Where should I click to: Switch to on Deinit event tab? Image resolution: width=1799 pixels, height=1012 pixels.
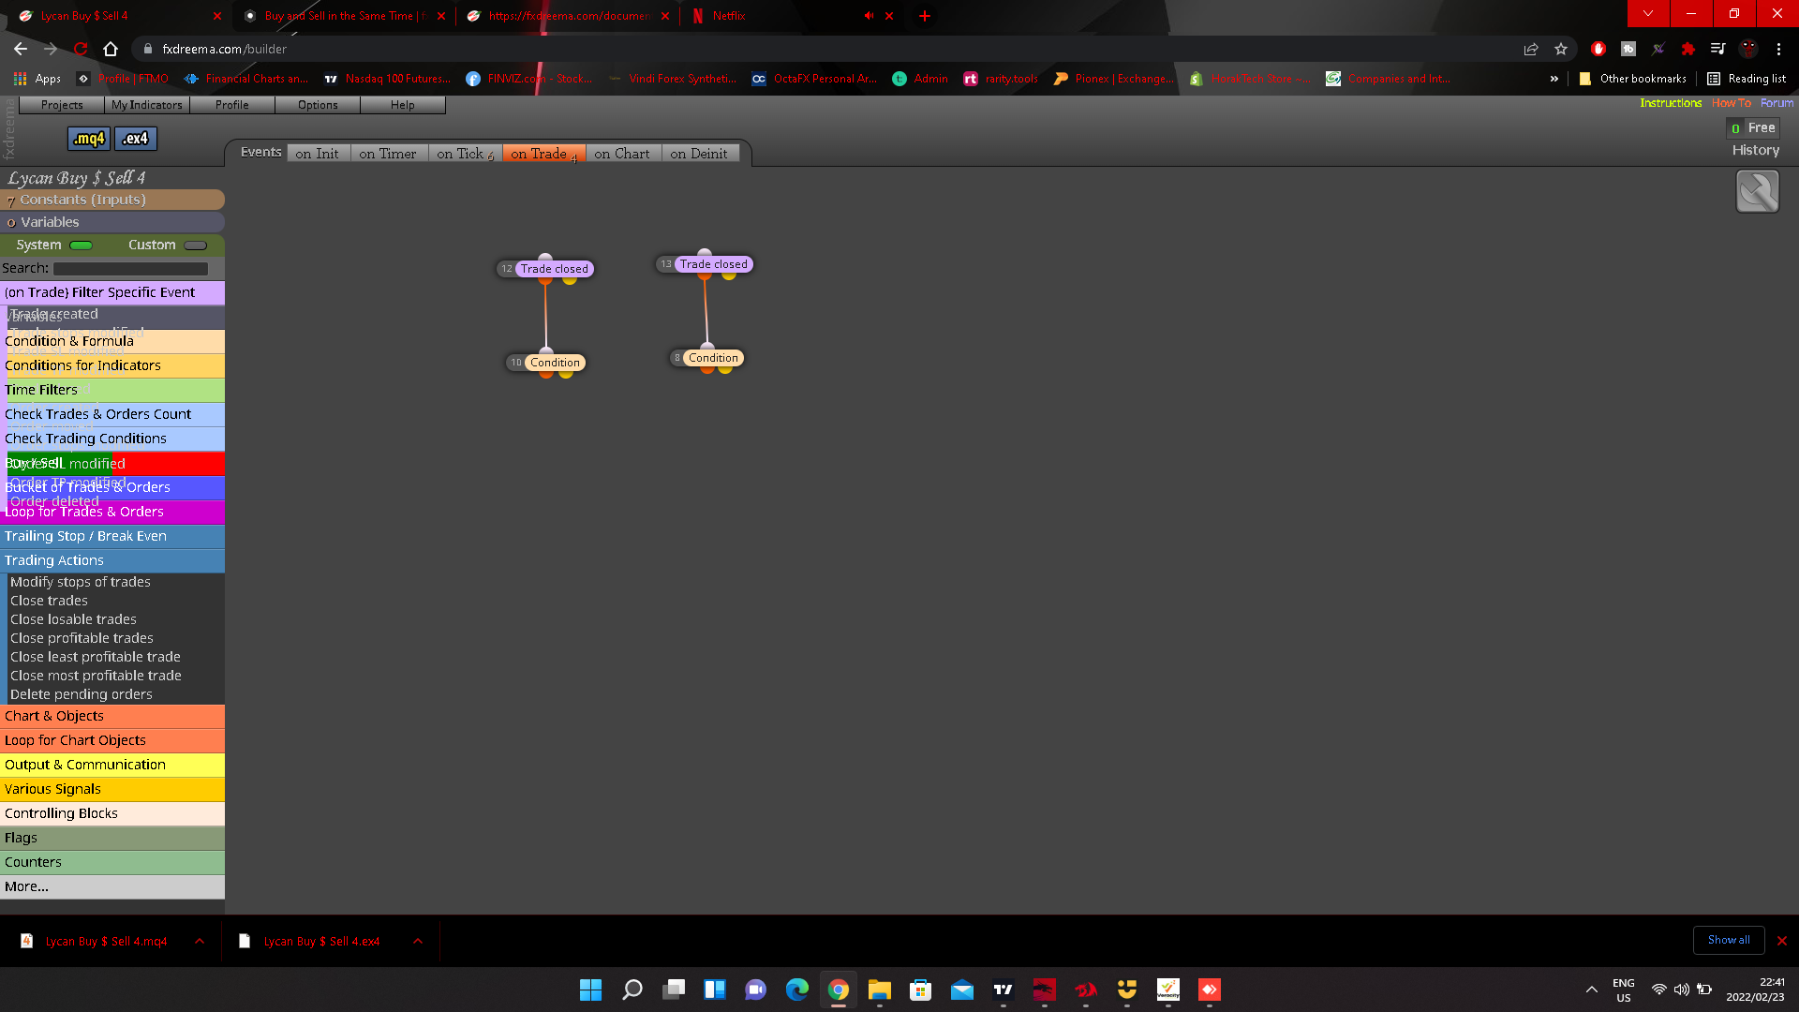point(700,154)
